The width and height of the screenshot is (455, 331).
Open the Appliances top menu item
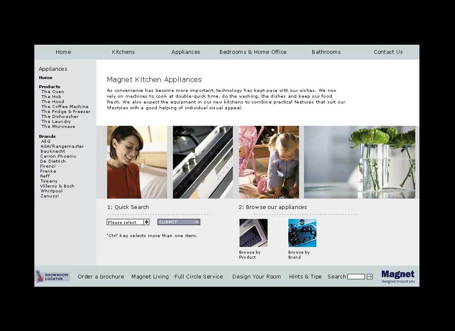186,52
